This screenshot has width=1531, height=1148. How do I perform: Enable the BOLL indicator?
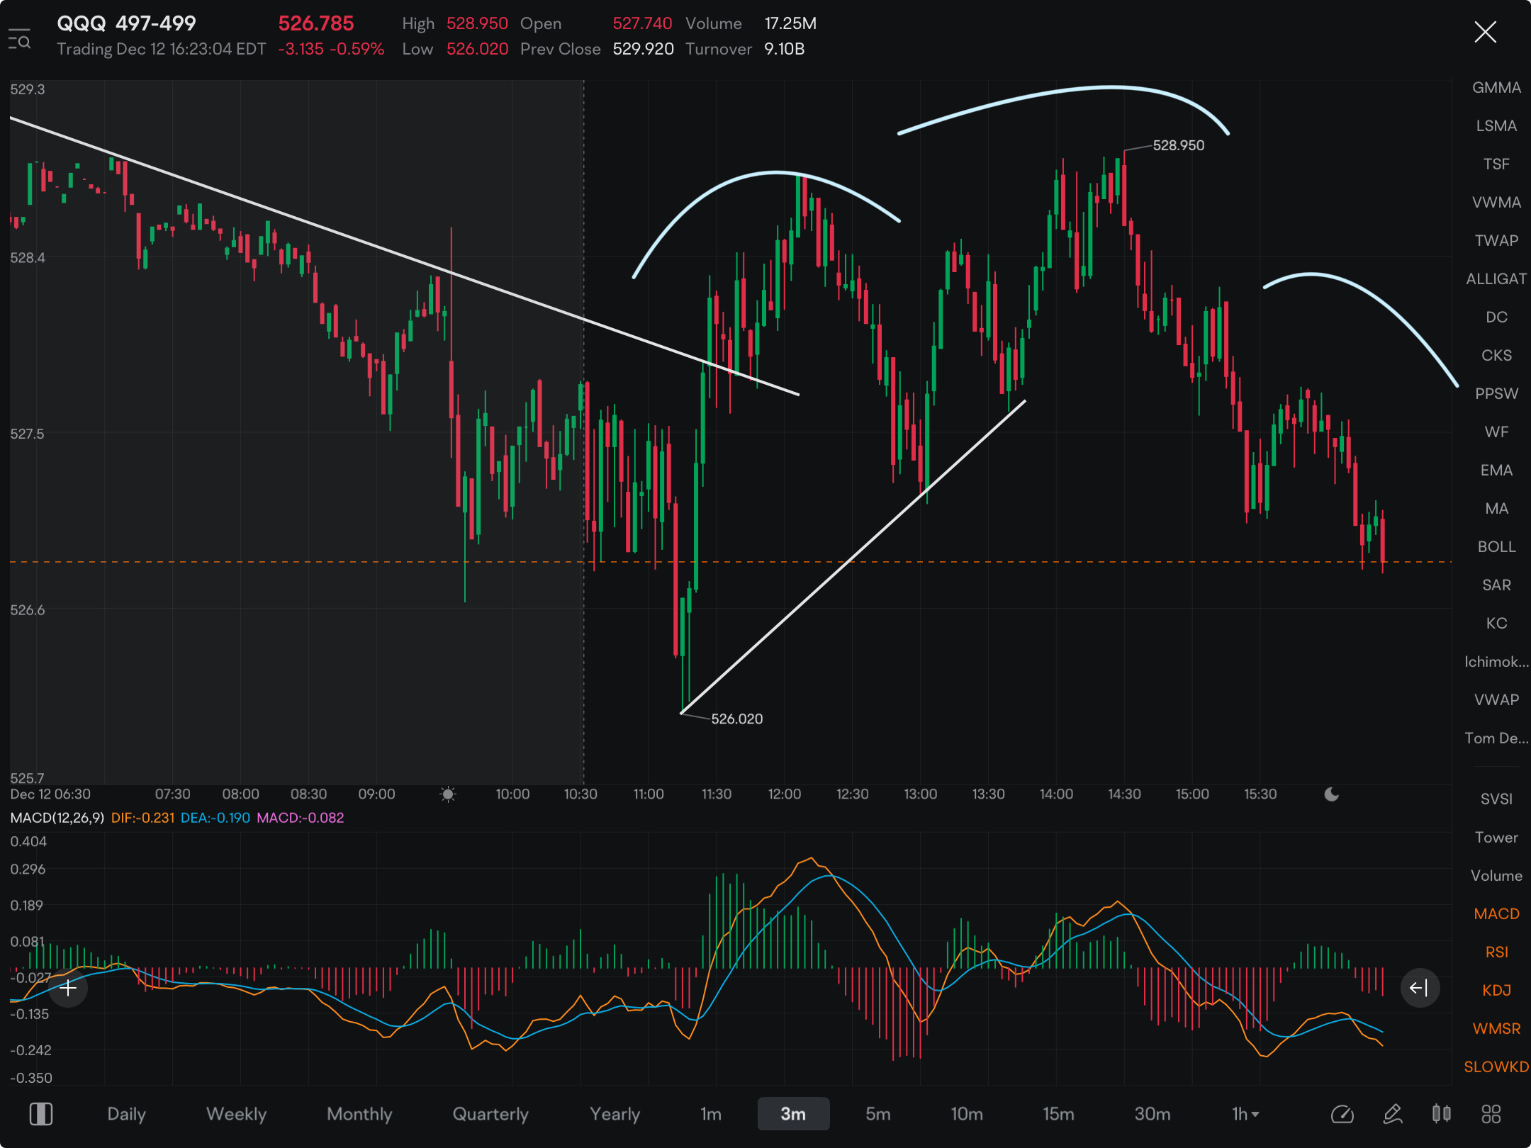click(1496, 547)
